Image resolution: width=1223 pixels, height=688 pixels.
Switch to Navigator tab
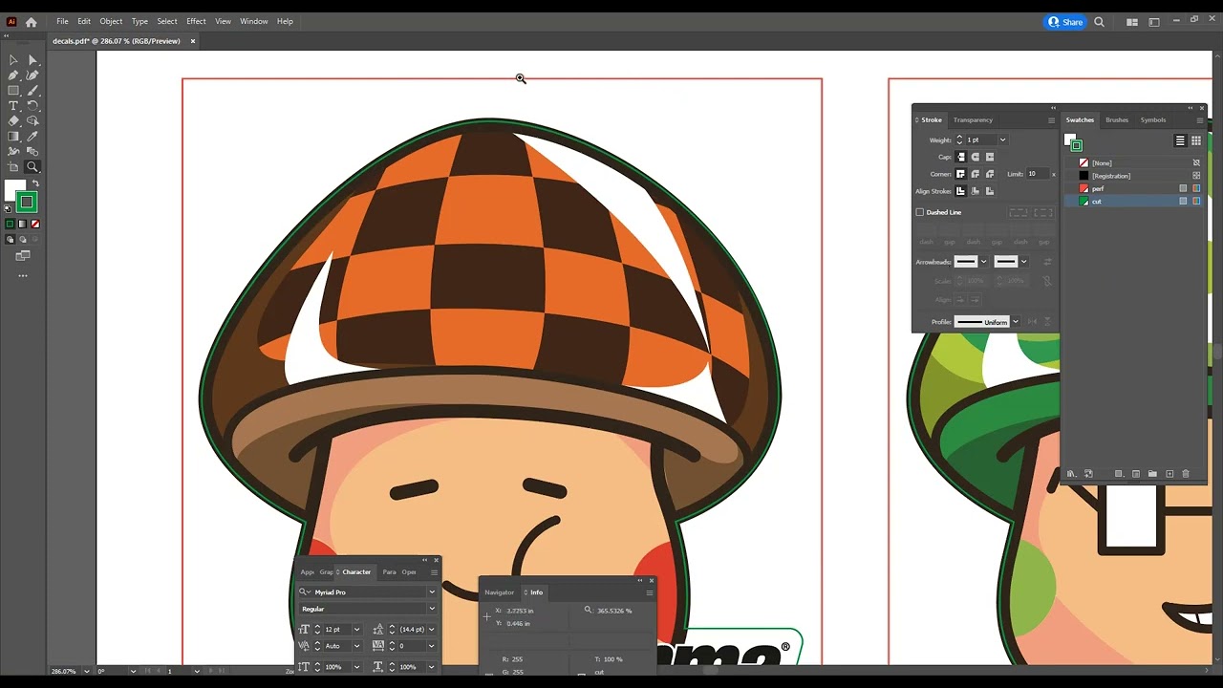point(499,592)
